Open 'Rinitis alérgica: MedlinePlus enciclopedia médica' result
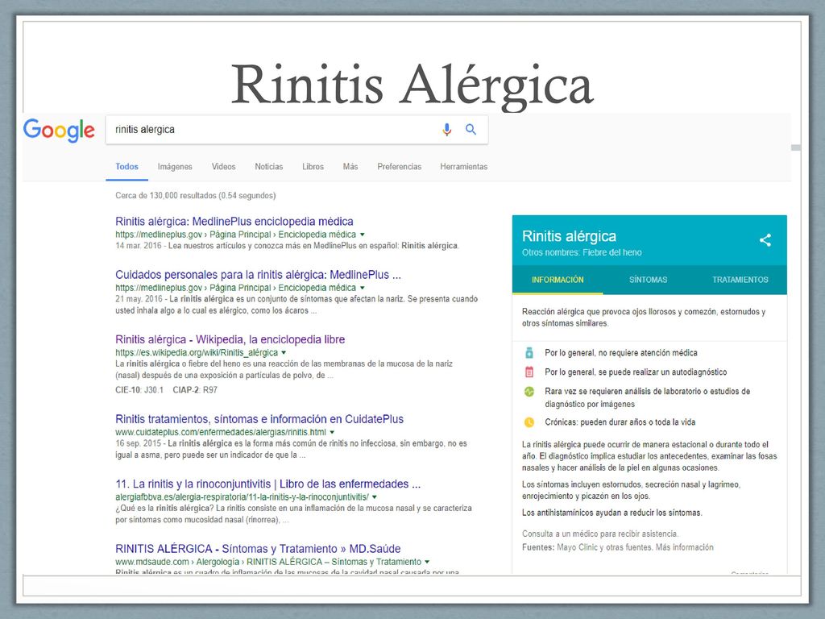This screenshot has width=825, height=619. click(x=234, y=222)
